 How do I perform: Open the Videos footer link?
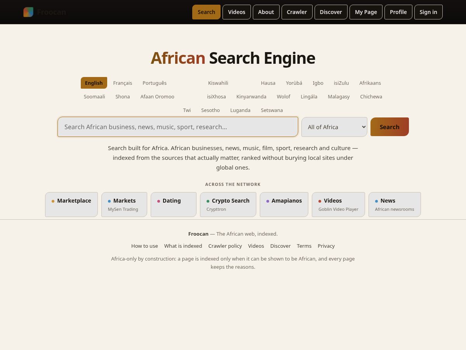tap(256, 246)
